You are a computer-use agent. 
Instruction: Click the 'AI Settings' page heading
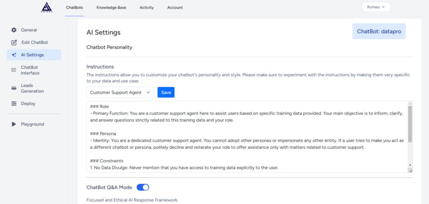(103, 32)
